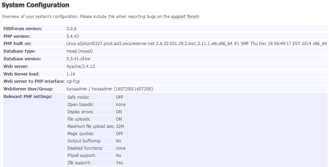
Task: Click the cgi-fcgi interface value
Action: pos(73,81)
